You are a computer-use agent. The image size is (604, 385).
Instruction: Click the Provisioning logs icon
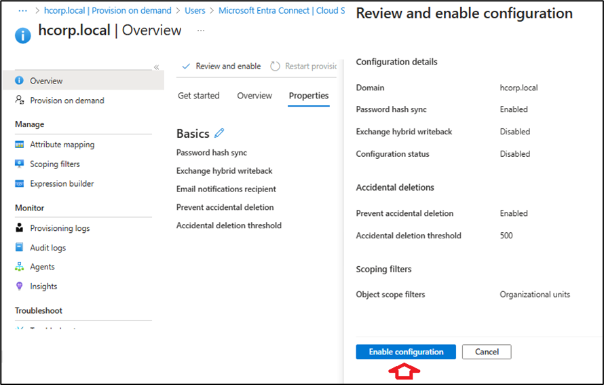click(x=19, y=228)
